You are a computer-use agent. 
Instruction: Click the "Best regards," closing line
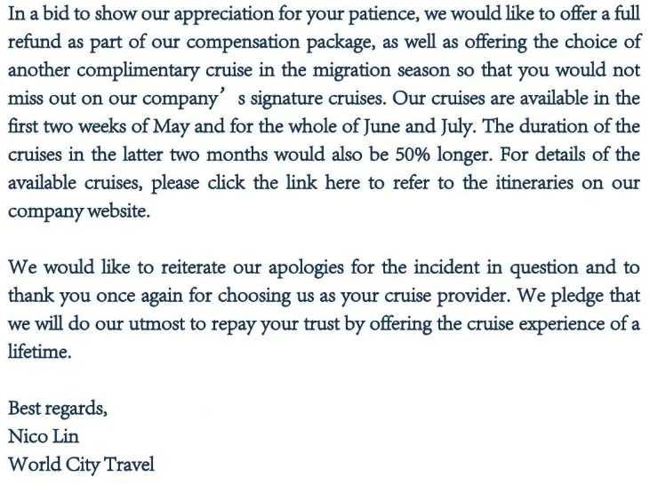click(58, 409)
